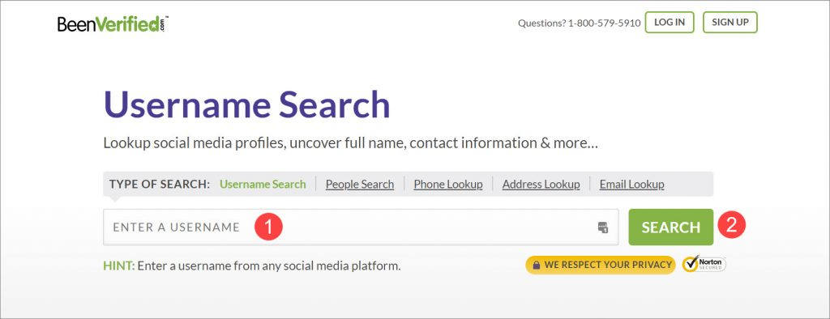Click the Norton checkmark circle icon

[691, 265]
